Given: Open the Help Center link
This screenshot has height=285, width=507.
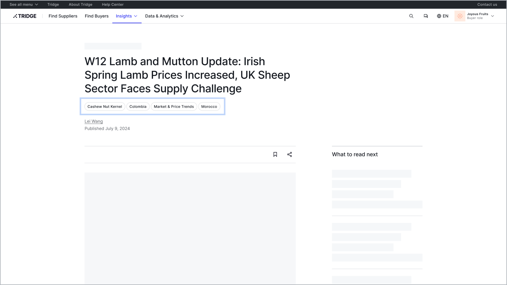Looking at the screenshot, I should (x=112, y=4).
